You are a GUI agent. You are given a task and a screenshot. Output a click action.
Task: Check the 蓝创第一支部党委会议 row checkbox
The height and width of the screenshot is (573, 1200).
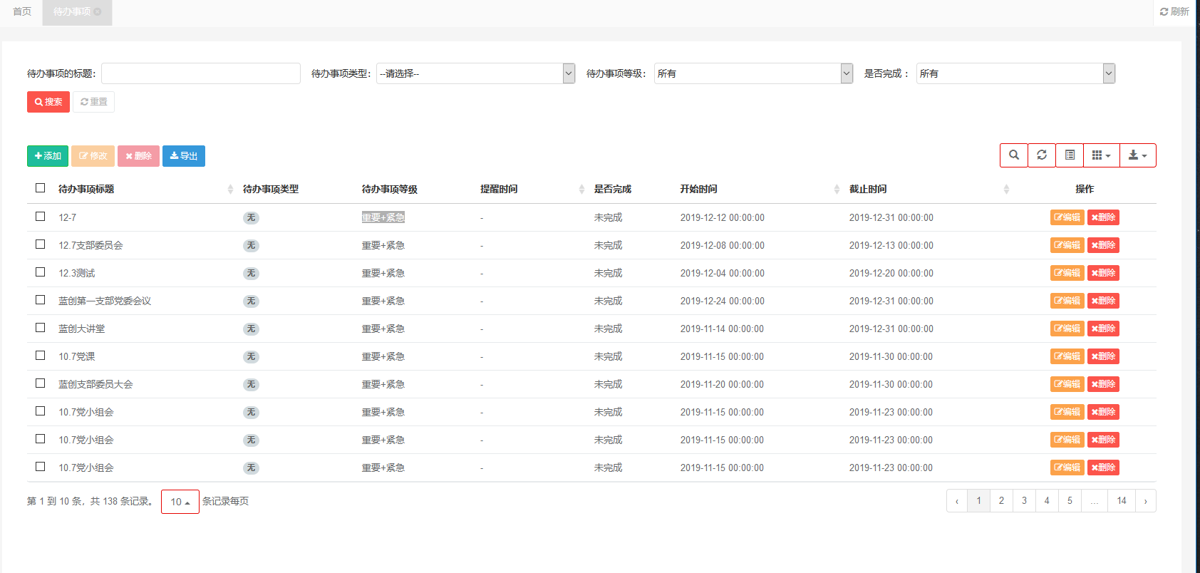point(41,300)
